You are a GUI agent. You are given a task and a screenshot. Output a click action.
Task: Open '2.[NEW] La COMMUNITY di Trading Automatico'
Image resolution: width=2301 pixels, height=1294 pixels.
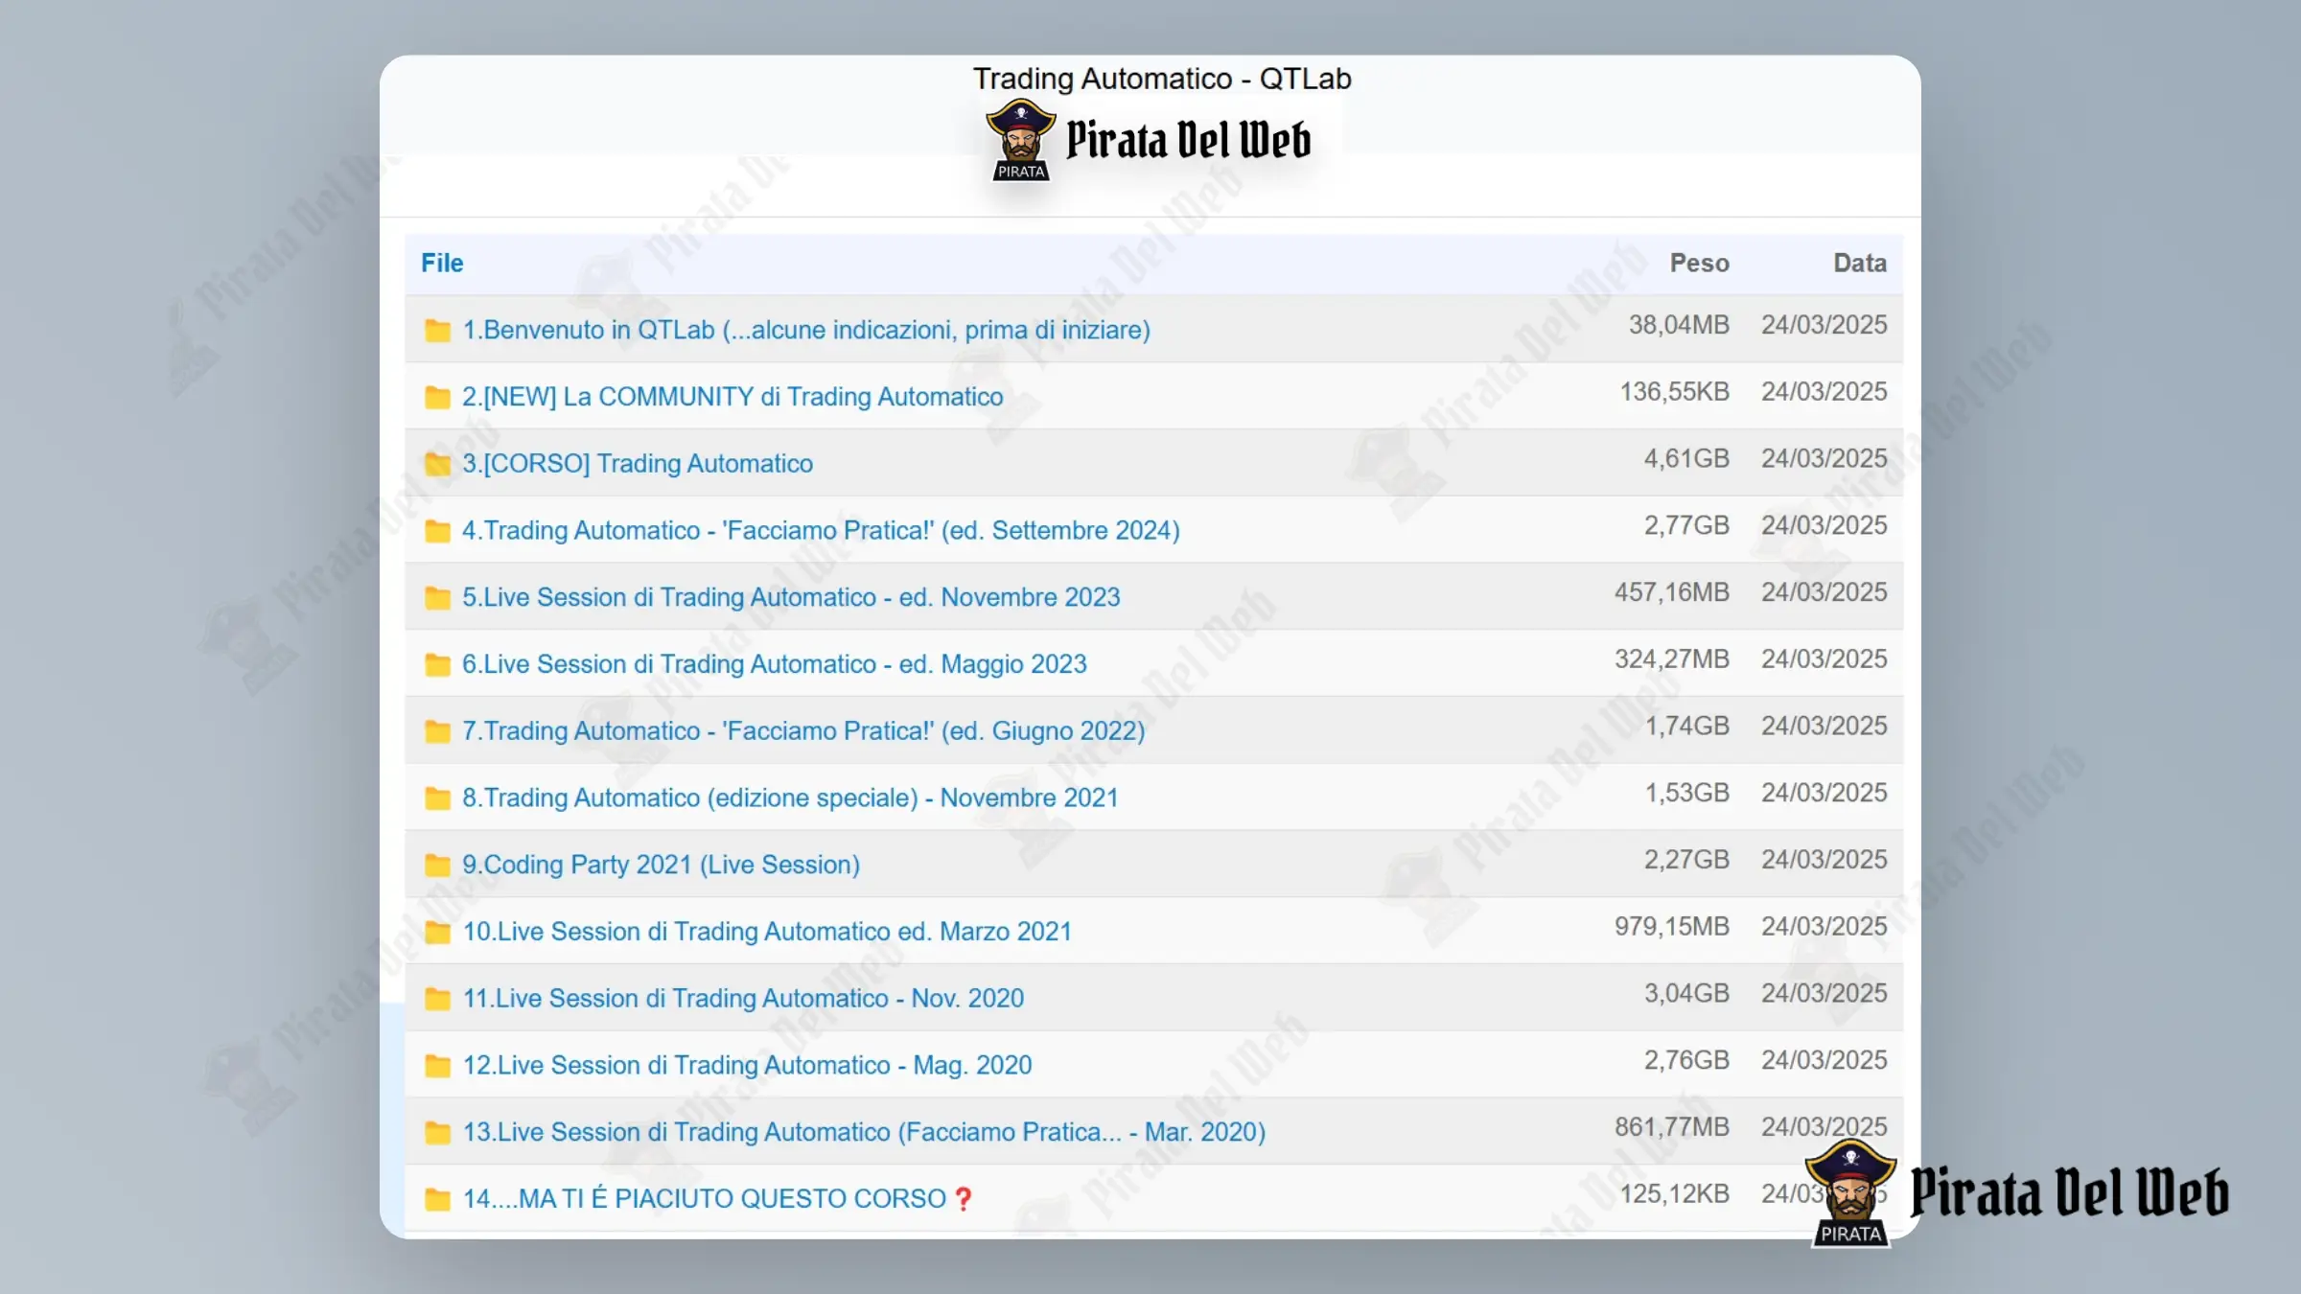pyautogui.click(x=732, y=397)
